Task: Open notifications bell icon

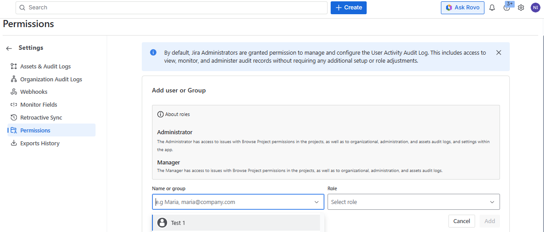Action: (492, 8)
